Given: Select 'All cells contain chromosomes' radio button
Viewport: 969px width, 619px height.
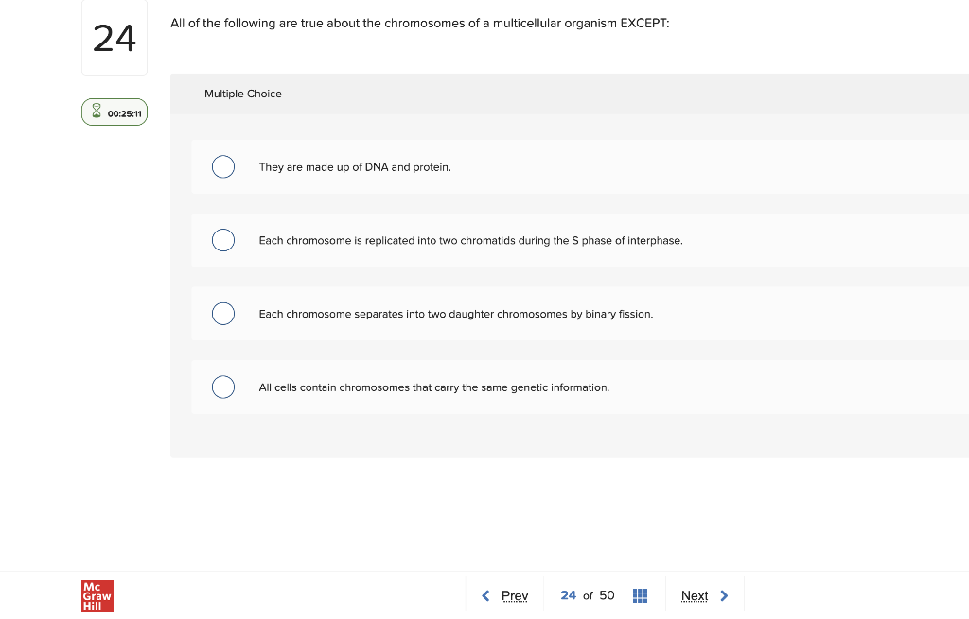Looking at the screenshot, I should (223, 387).
